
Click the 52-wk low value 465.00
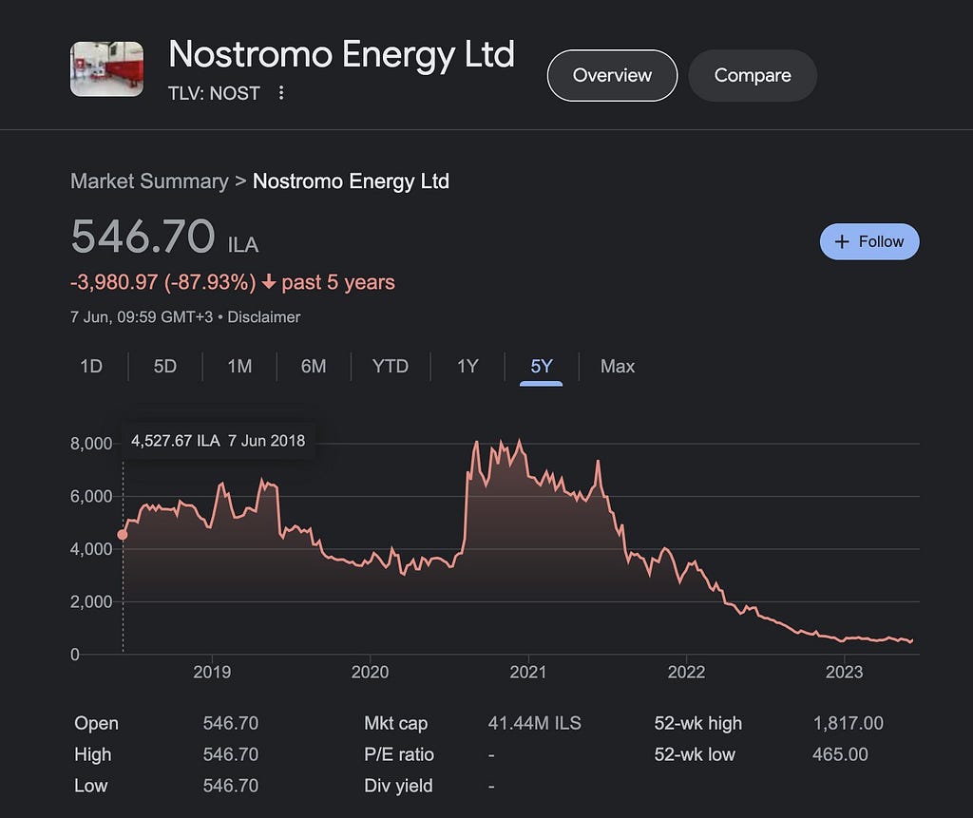coord(840,754)
